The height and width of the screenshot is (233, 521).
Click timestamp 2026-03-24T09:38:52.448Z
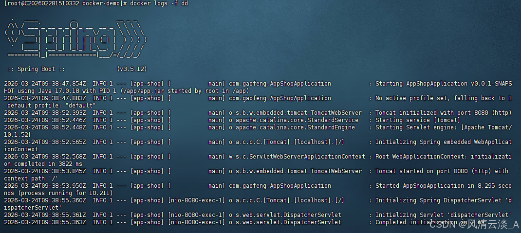click(x=45, y=127)
